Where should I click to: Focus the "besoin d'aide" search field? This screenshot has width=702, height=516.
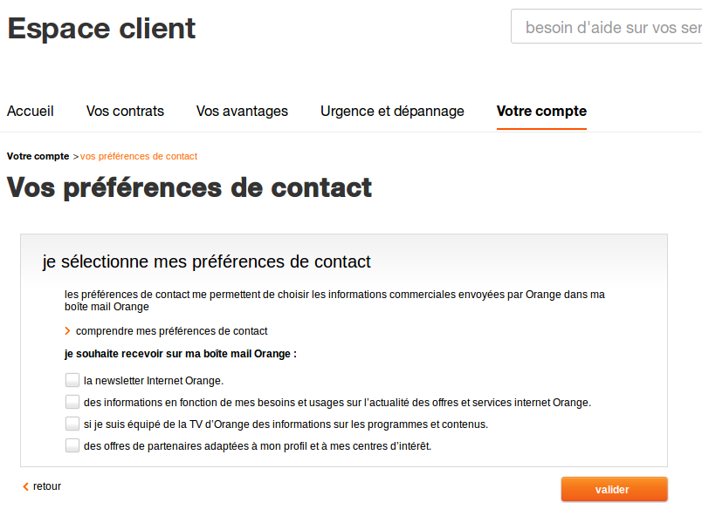point(611,28)
